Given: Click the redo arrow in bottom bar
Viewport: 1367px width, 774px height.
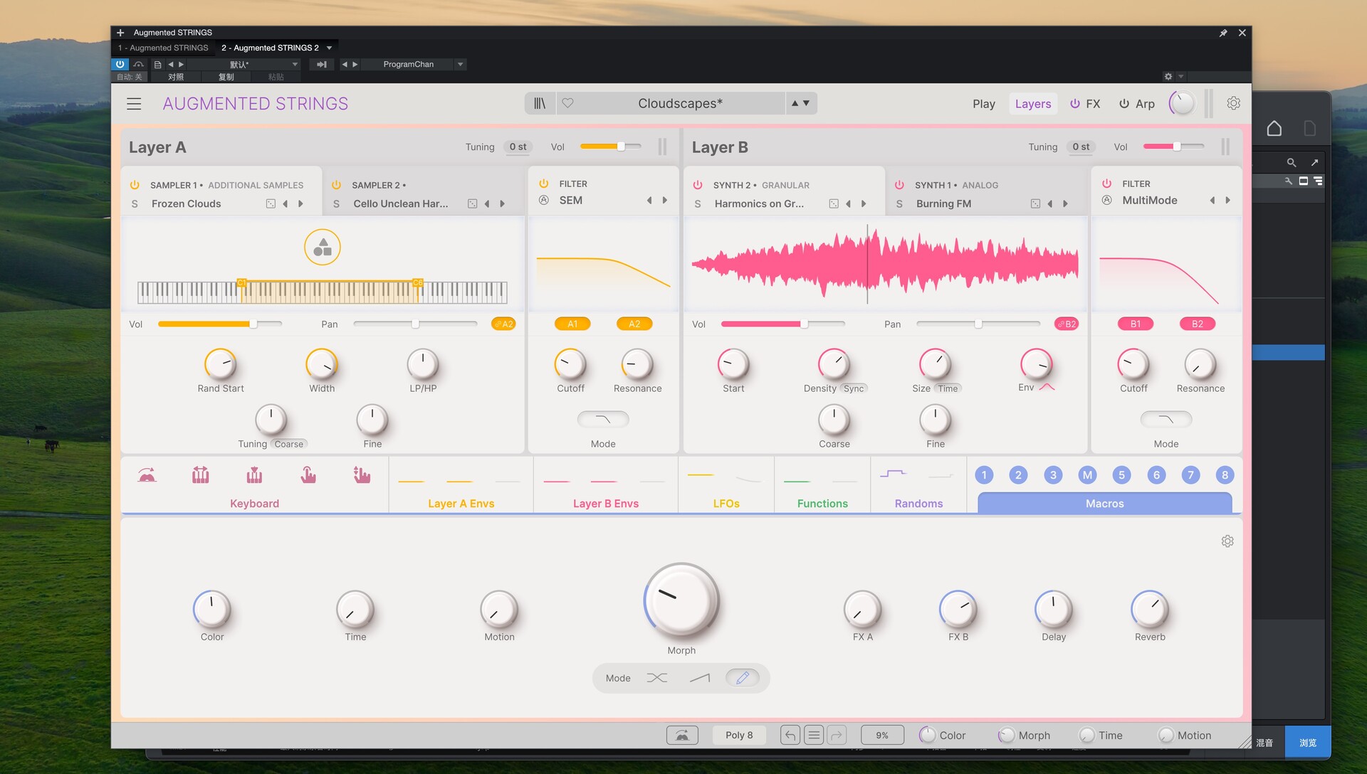Looking at the screenshot, I should click(x=837, y=735).
